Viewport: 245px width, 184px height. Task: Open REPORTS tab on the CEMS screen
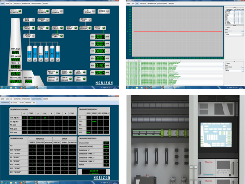coord(45,3)
